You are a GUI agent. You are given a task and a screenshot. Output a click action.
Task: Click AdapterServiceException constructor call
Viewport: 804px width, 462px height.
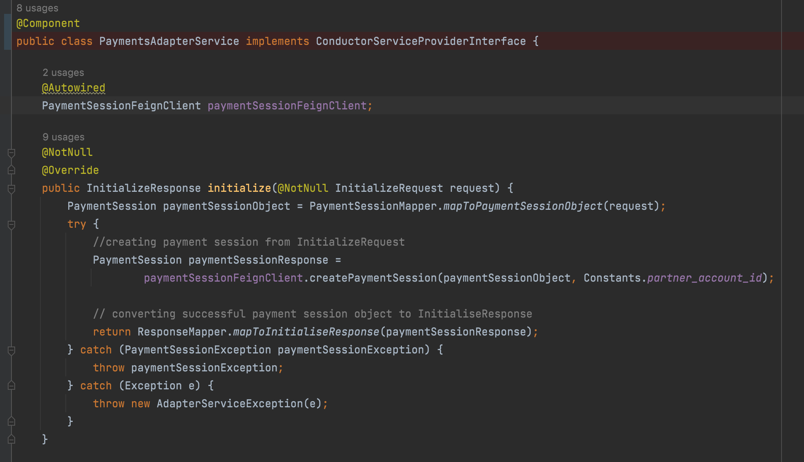[x=230, y=404]
